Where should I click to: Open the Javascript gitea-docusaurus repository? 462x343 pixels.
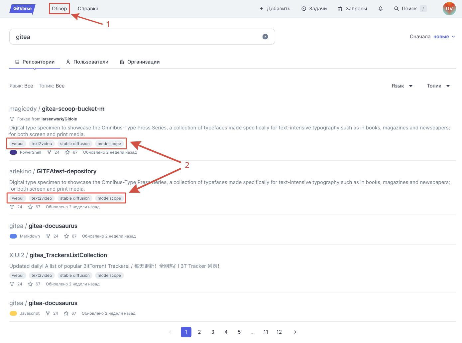click(53, 303)
